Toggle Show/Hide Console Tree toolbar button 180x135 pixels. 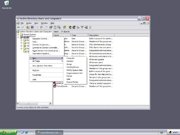tap(32, 27)
